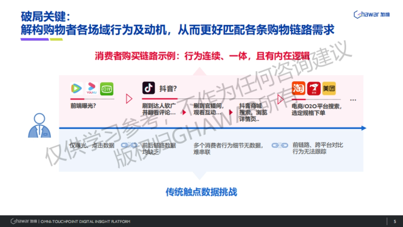Select the yellow Meituan app icon
Viewport: 403px width, 227px height.
(328, 88)
